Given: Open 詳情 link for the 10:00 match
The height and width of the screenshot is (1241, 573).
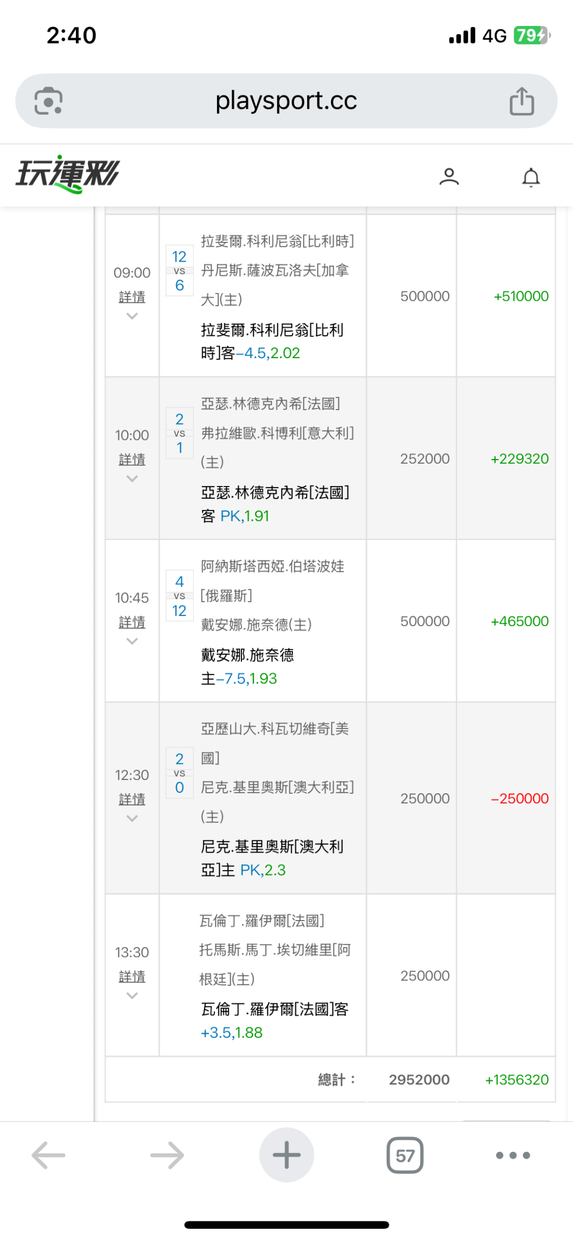Looking at the screenshot, I should click(x=132, y=459).
